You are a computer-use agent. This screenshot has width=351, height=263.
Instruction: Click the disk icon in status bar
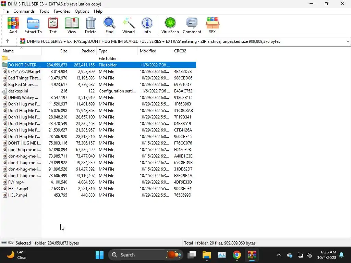(x=4, y=243)
